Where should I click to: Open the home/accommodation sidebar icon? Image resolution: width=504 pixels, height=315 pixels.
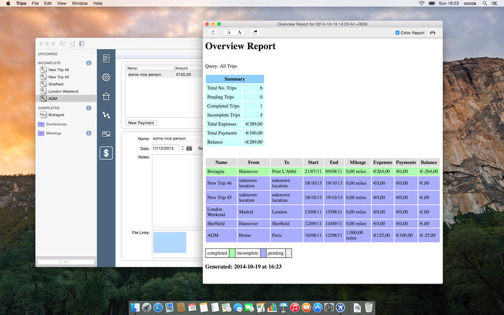pos(106,96)
